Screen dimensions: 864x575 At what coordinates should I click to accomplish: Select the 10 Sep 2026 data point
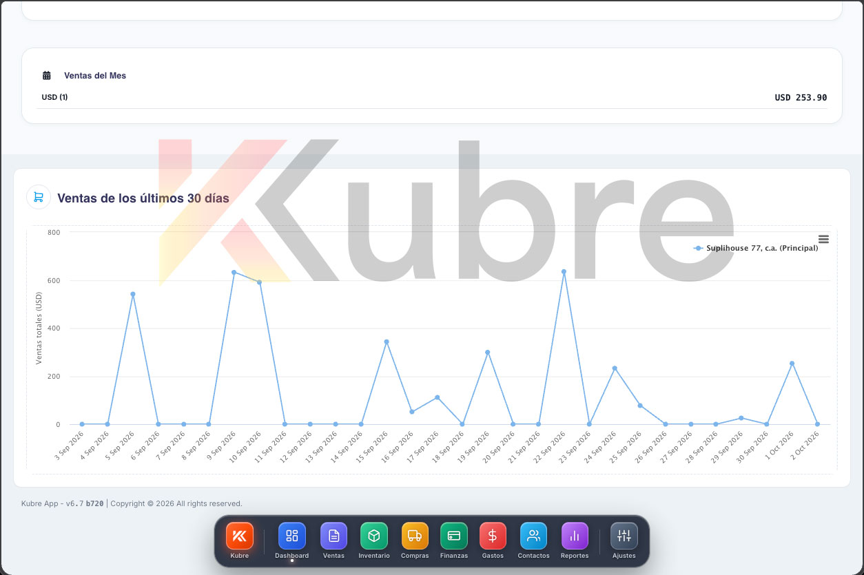click(260, 282)
